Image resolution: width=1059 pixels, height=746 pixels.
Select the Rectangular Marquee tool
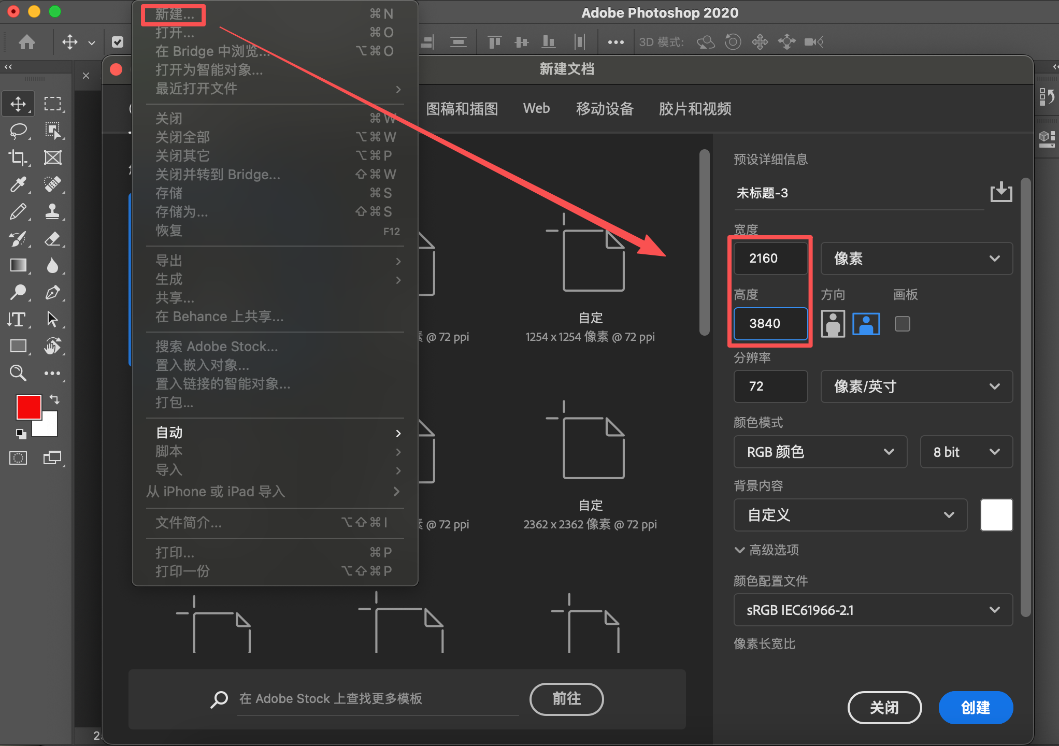pyautogui.click(x=52, y=104)
